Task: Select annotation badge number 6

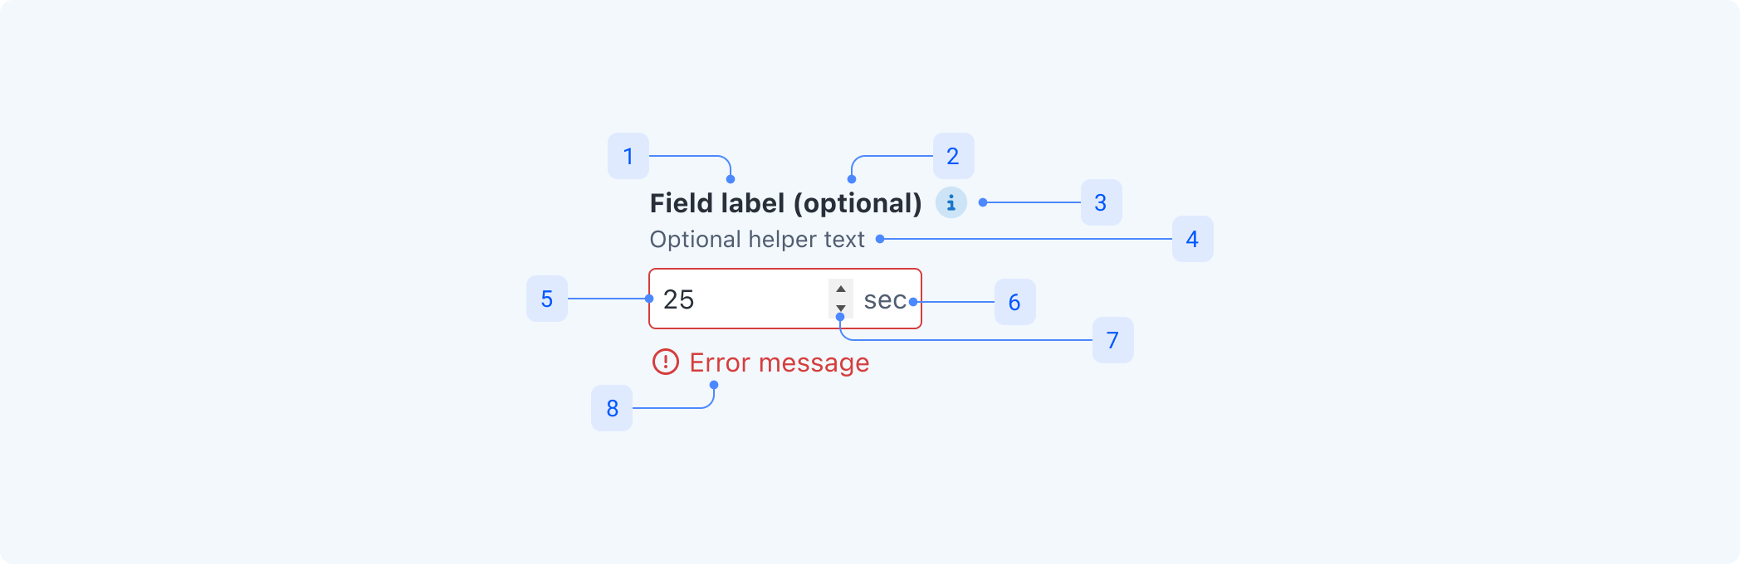Action: (x=1014, y=302)
